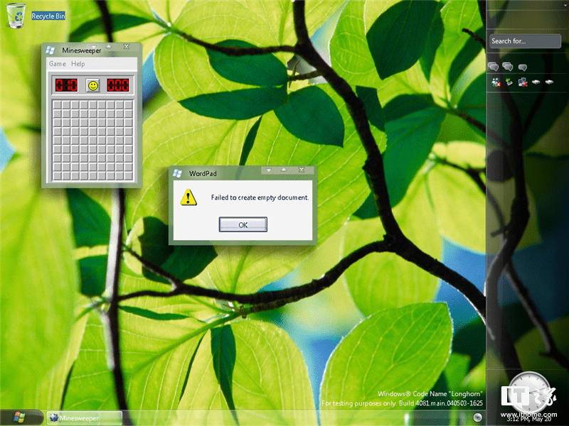Click the single chat bubble icon in the sidebar
The height and width of the screenshot is (426, 569).
point(522,67)
